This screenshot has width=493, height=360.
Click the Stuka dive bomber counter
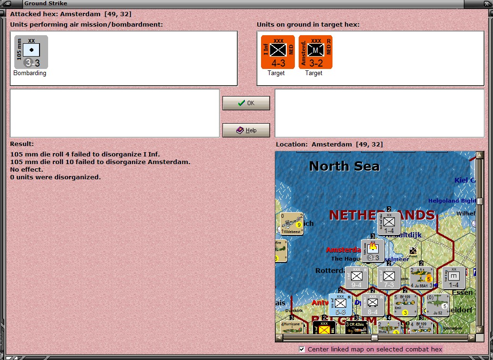(389, 327)
